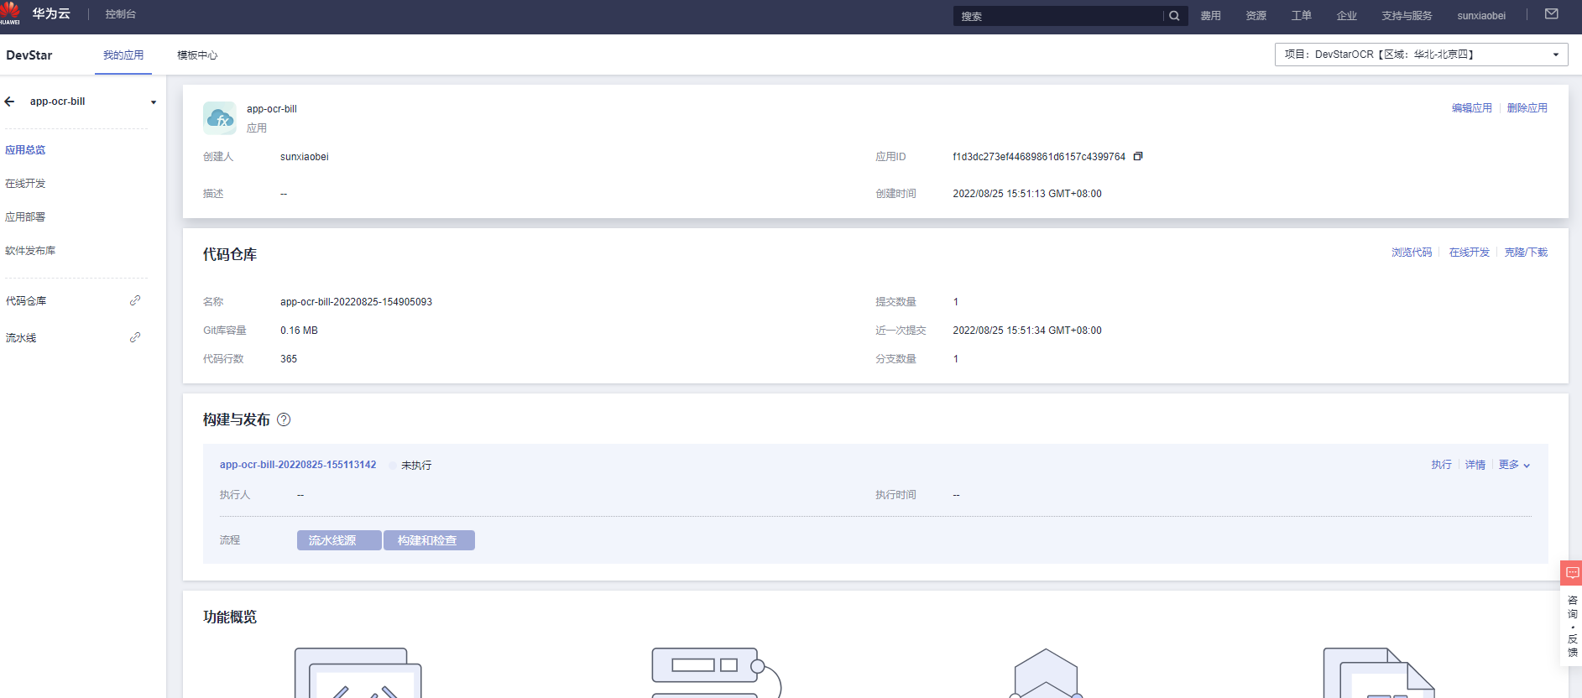The height and width of the screenshot is (698, 1582).
Task: Open 工单 menu in top bar
Action: [x=1301, y=16]
